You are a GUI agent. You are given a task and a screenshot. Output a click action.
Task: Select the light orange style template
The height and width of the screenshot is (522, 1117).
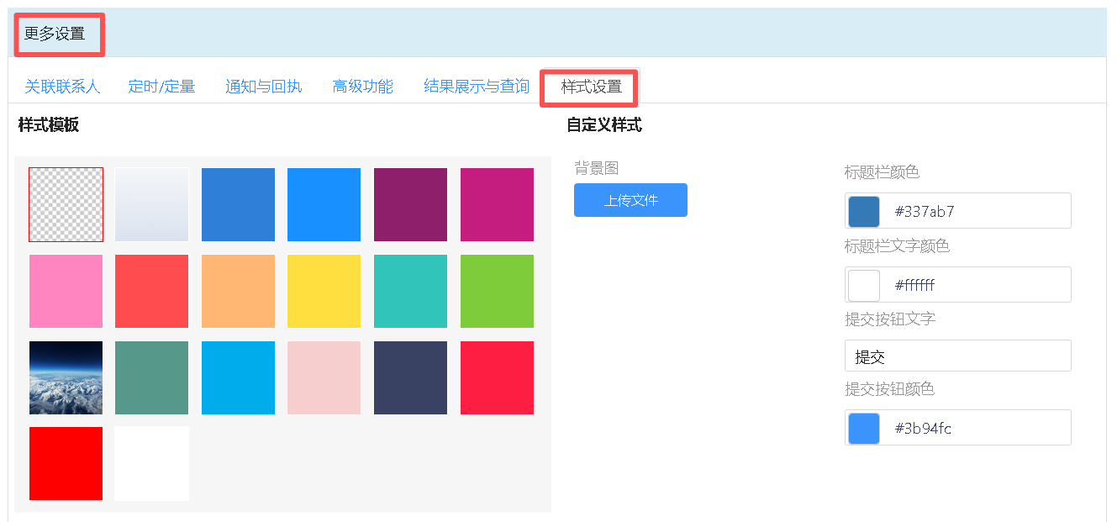click(238, 291)
